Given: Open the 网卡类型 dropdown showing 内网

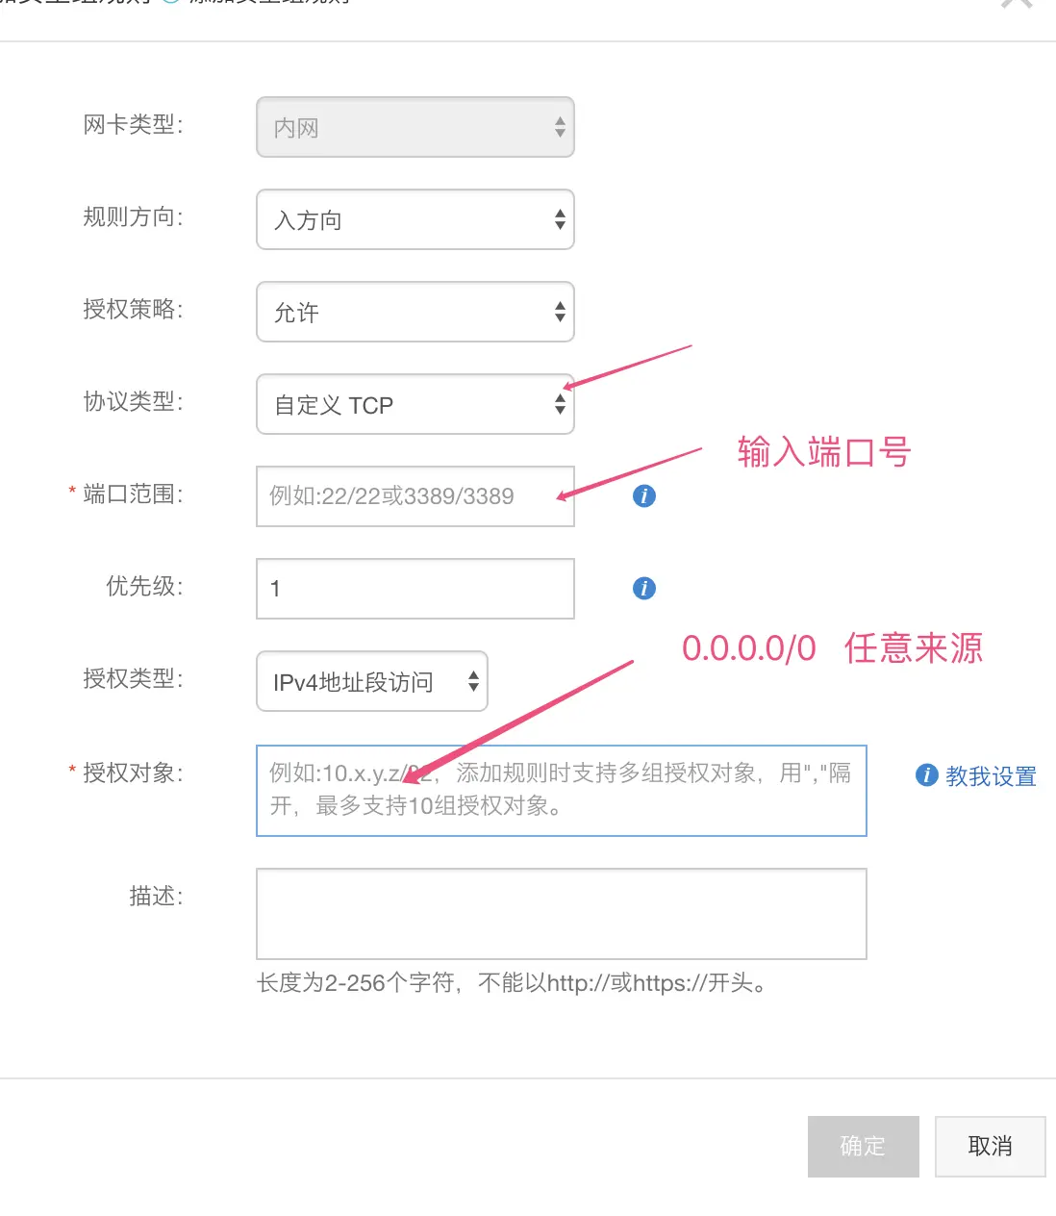Looking at the screenshot, I should pyautogui.click(x=415, y=127).
